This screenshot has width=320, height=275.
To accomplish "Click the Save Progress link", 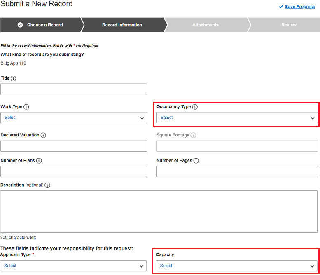I will pos(300,7).
